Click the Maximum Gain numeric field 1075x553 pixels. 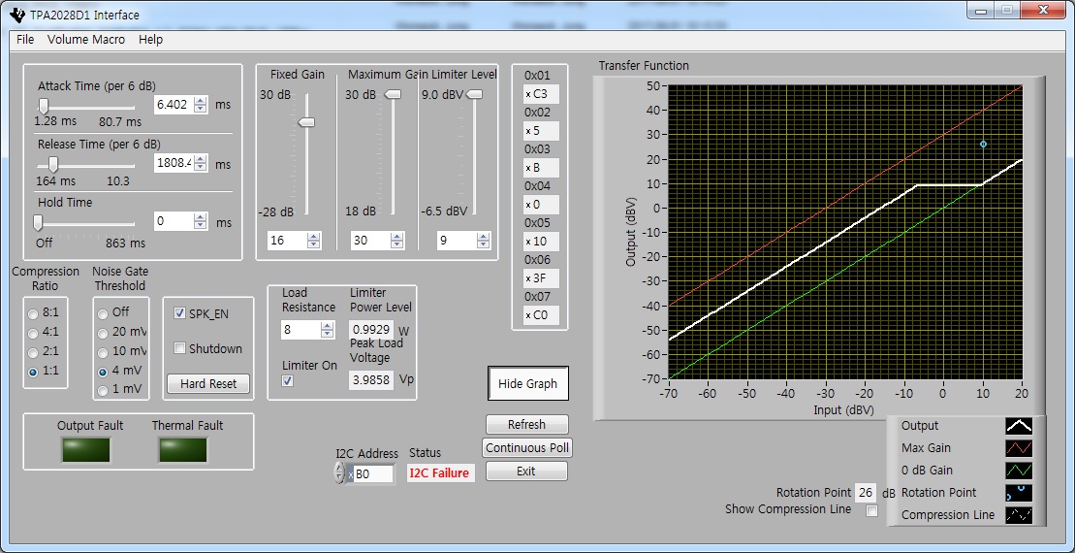371,241
